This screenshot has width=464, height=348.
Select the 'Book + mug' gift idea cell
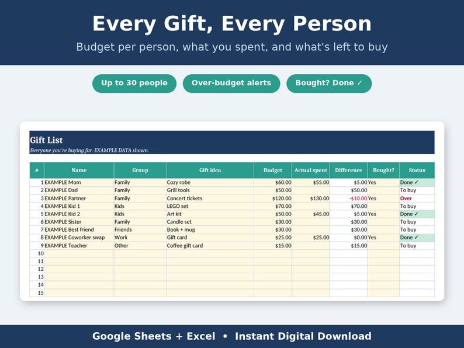click(x=210, y=229)
